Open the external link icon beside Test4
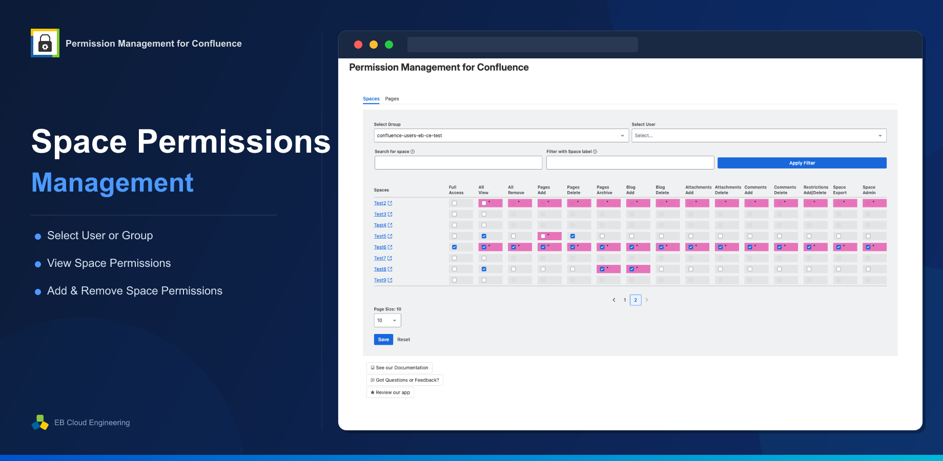This screenshot has height=461, width=943. click(390, 225)
